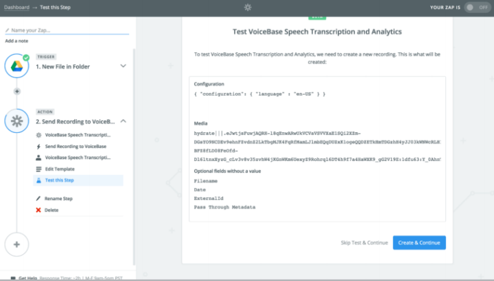494x281 pixels.
Task: Click the left sidebar scrollbar
Action: tap(134, 158)
